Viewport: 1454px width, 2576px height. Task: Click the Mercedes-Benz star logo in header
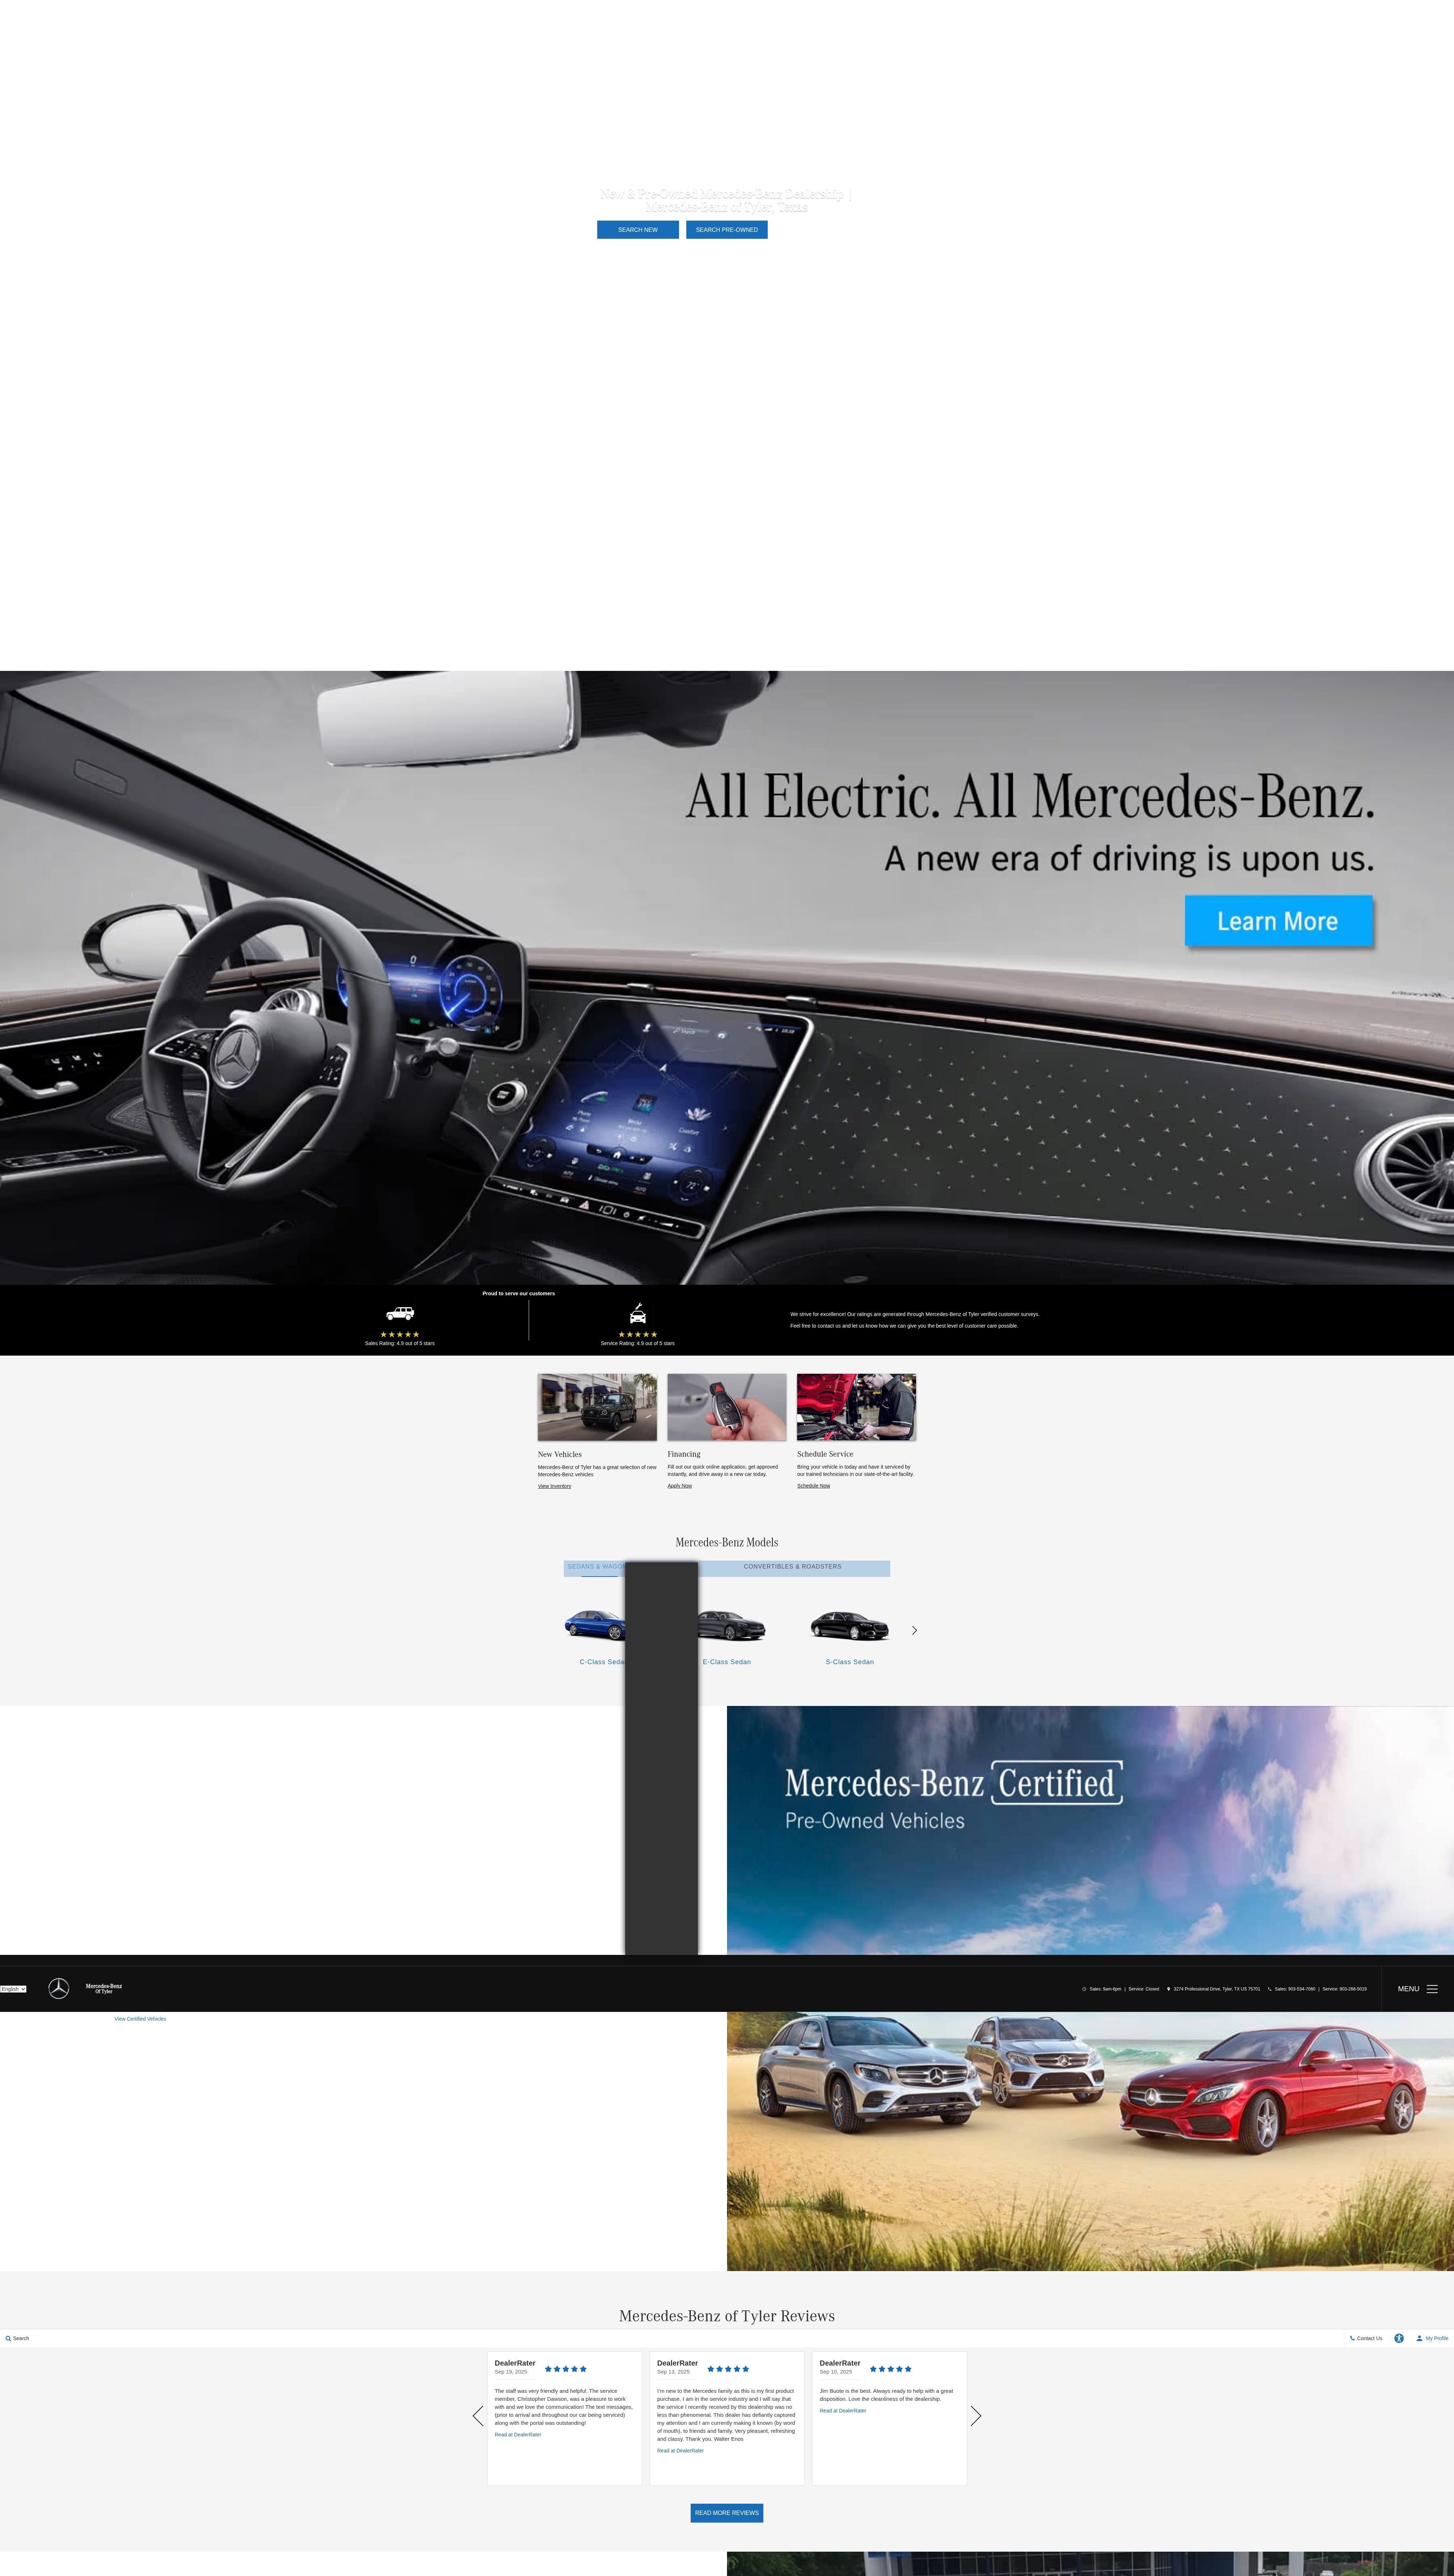click(x=59, y=1988)
